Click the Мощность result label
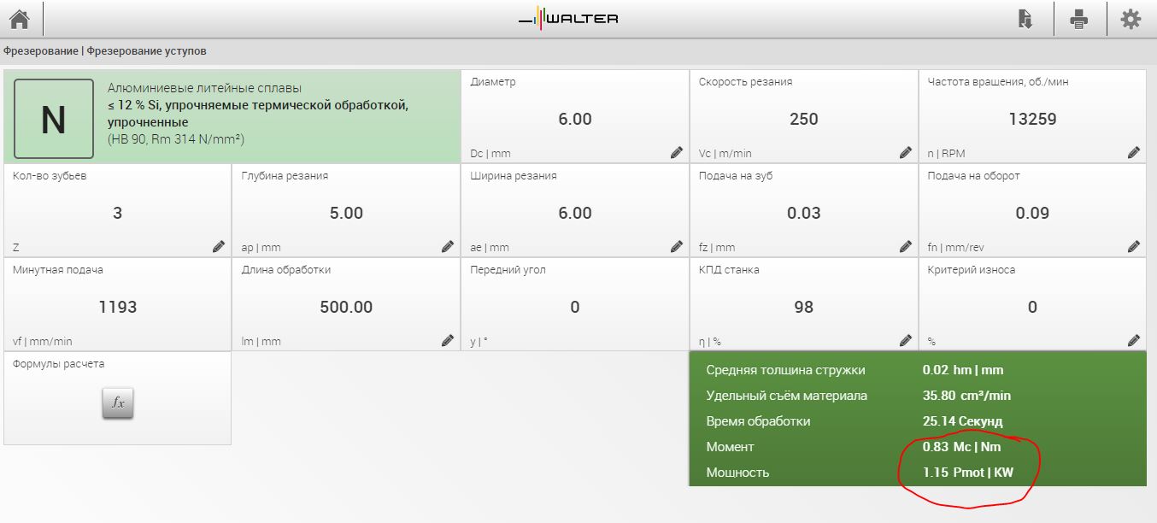The image size is (1157, 523). tap(737, 473)
